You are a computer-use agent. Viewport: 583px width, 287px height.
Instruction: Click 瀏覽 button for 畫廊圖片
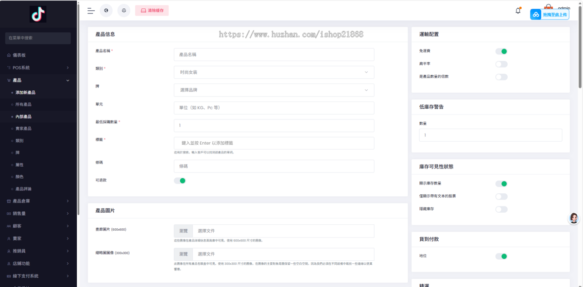point(183,231)
